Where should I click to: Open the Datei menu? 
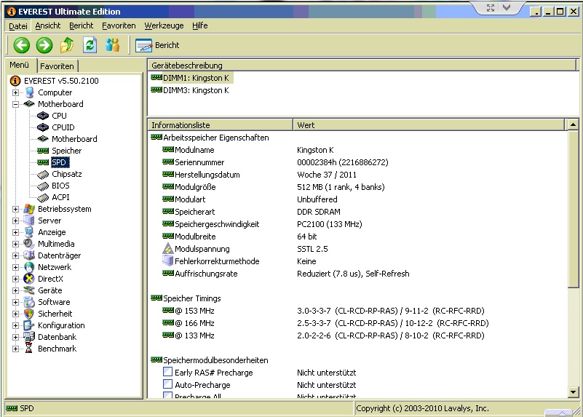point(18,25)
